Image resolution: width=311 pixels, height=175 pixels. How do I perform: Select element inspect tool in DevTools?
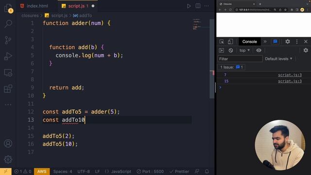222,42
